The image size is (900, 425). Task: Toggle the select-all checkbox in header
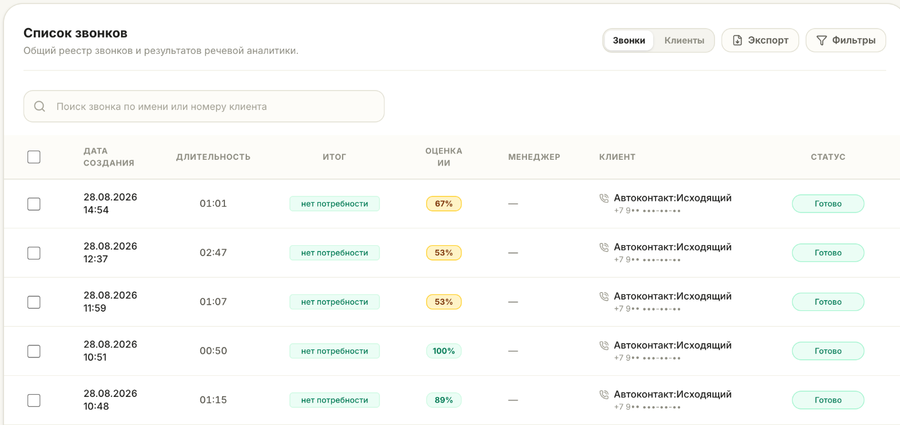[x=34, y=157]
